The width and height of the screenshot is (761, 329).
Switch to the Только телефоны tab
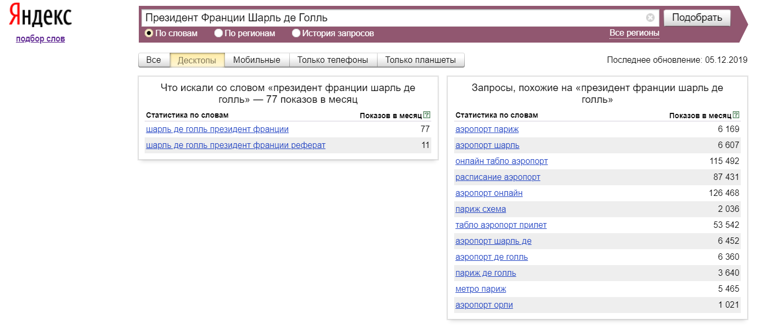[x=333, y=60]
